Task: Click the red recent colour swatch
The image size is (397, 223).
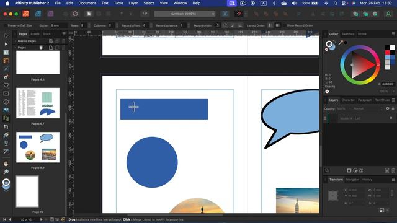Action: tap(387, 52)
